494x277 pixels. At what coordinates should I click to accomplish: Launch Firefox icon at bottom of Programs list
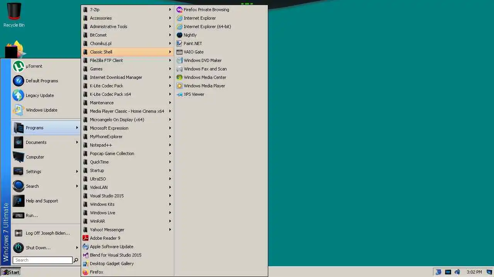coord(86,272)
